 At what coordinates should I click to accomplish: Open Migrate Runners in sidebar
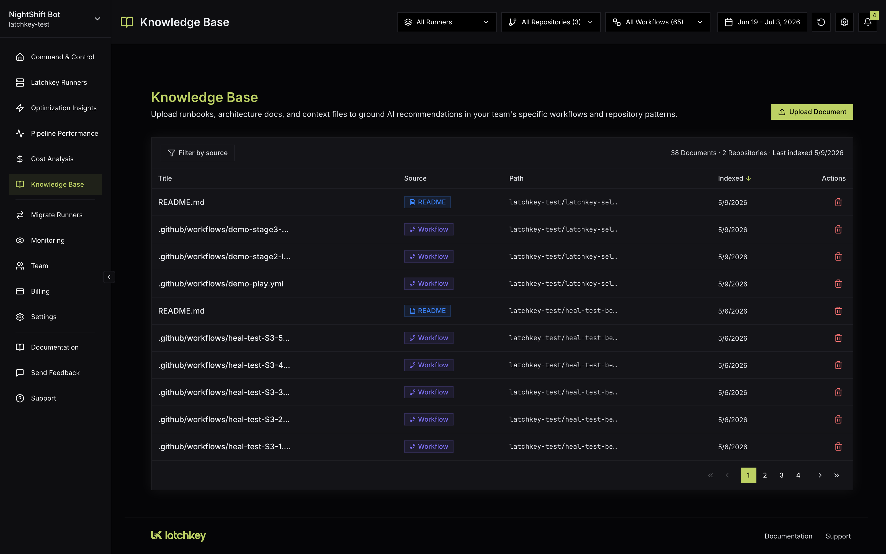pos(55,215)
